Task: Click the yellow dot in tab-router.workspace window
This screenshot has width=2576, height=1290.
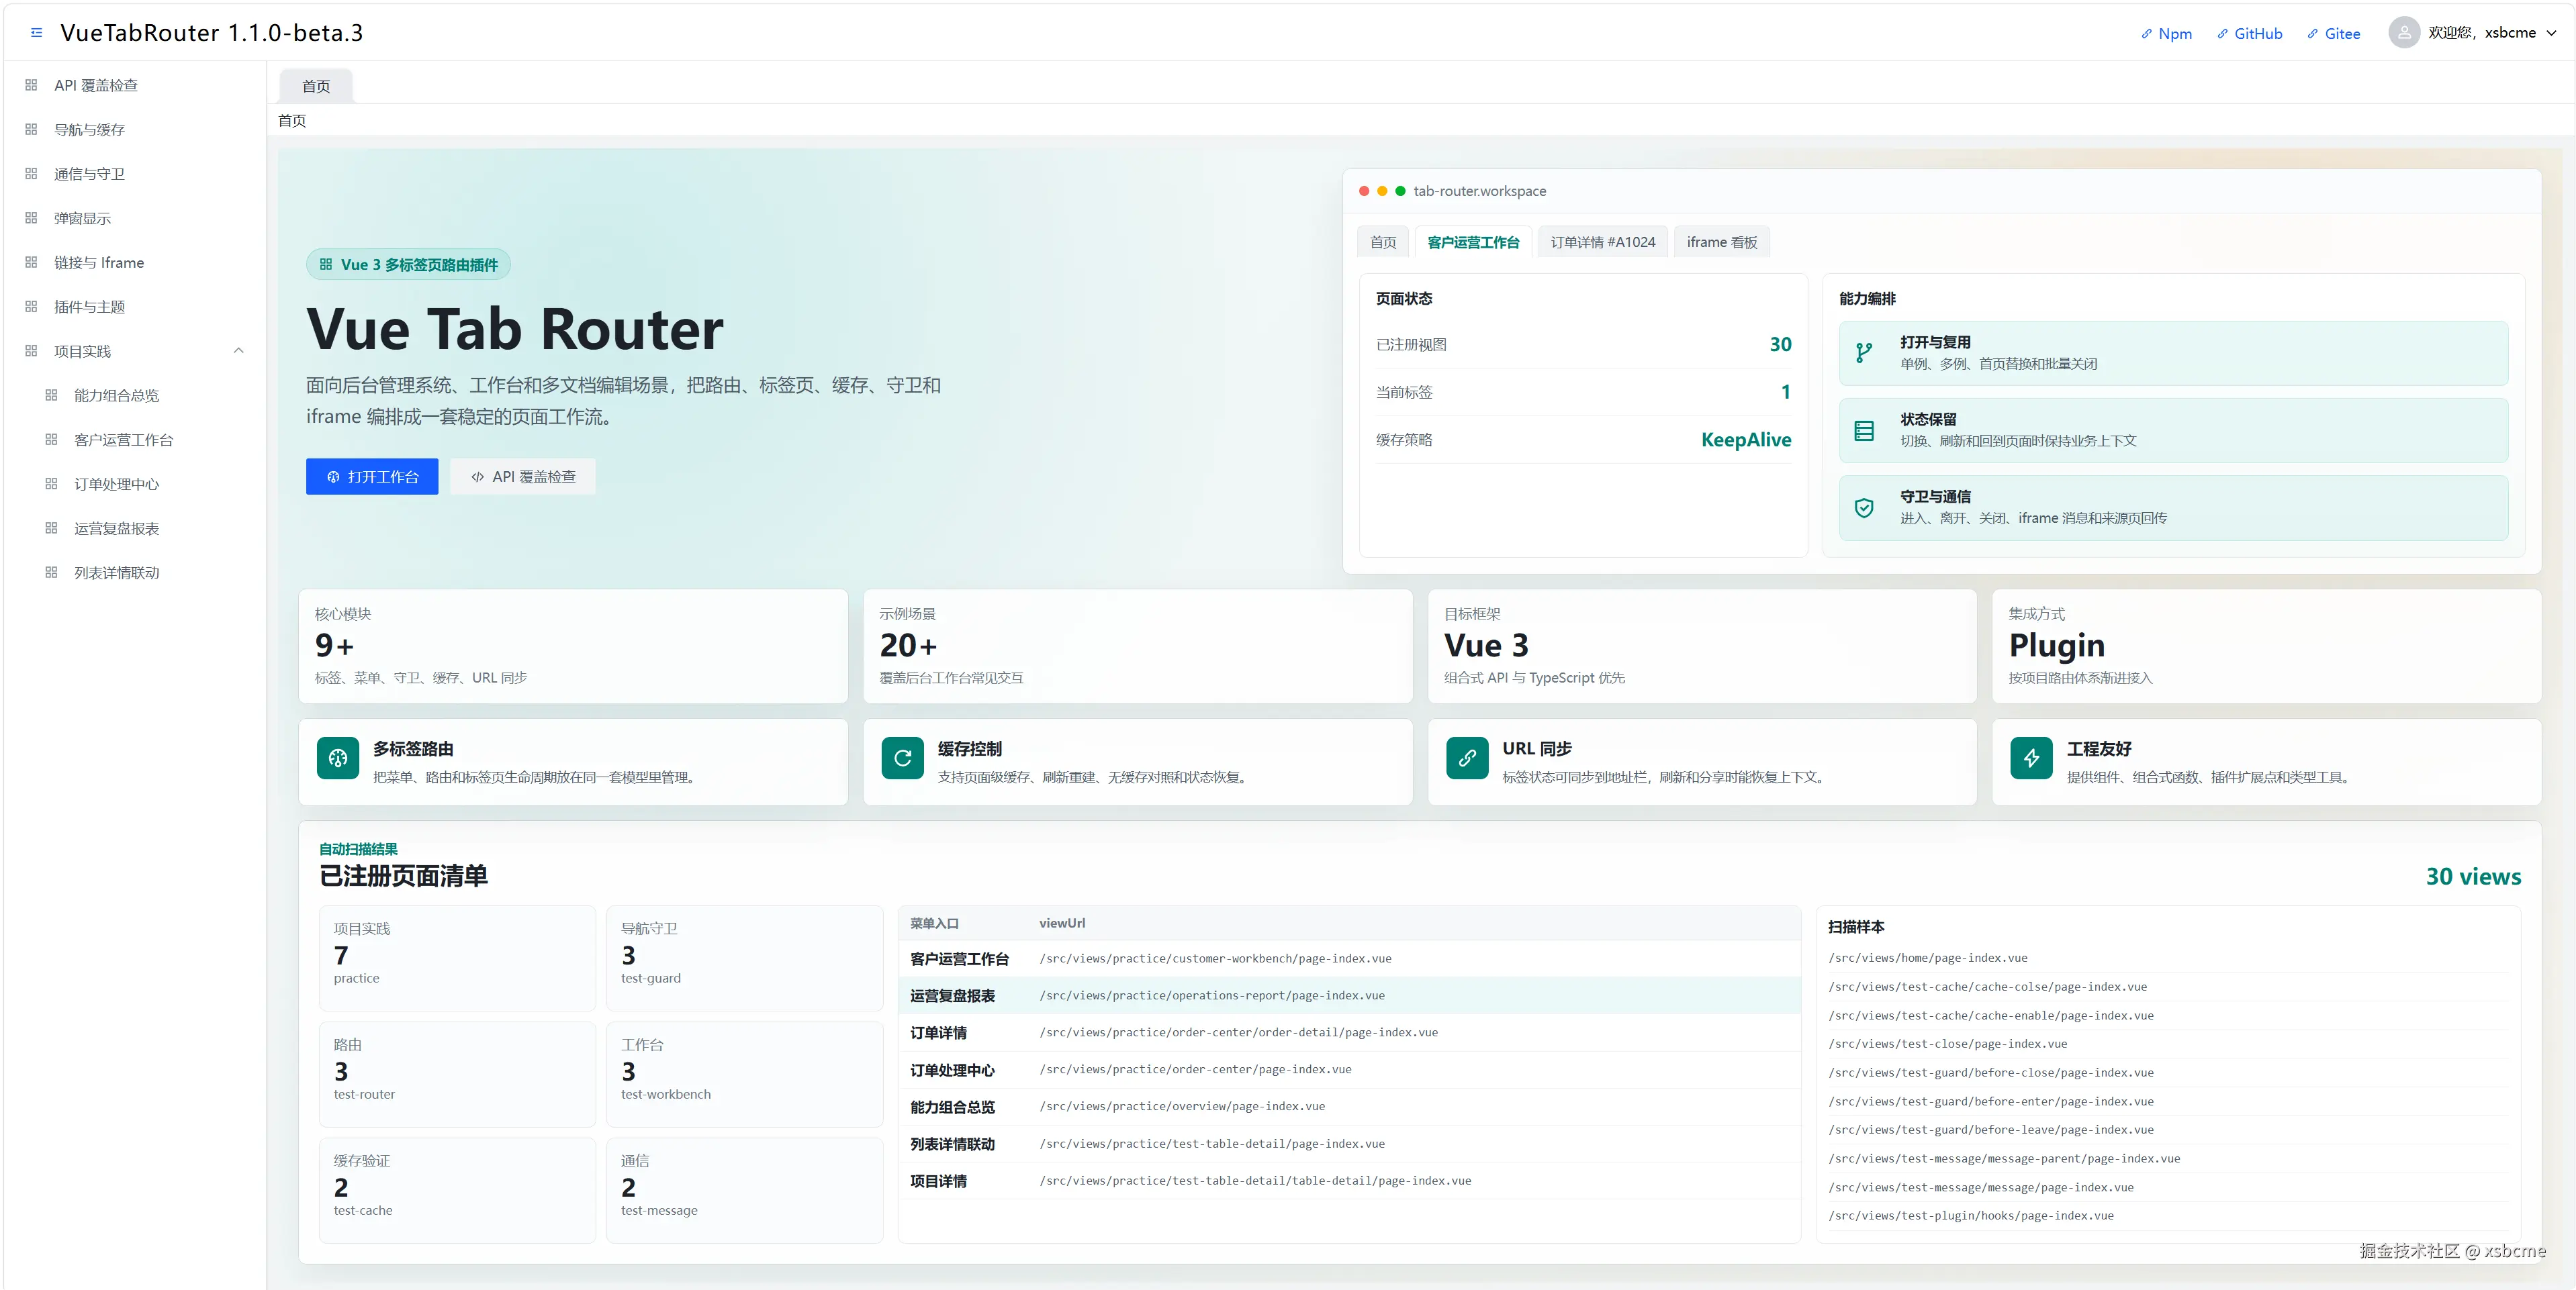Action: pyautogui.click(x=1382, y=191)
